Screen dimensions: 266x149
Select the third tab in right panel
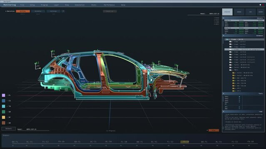[x=251, y=12]
